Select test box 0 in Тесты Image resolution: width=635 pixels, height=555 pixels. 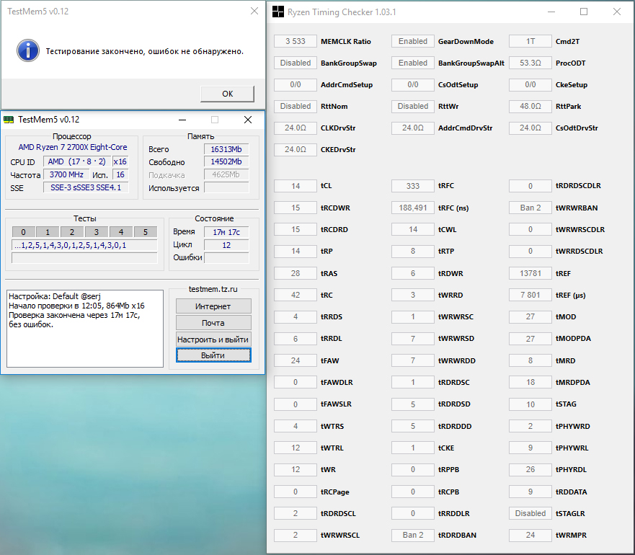coord(23,232)
